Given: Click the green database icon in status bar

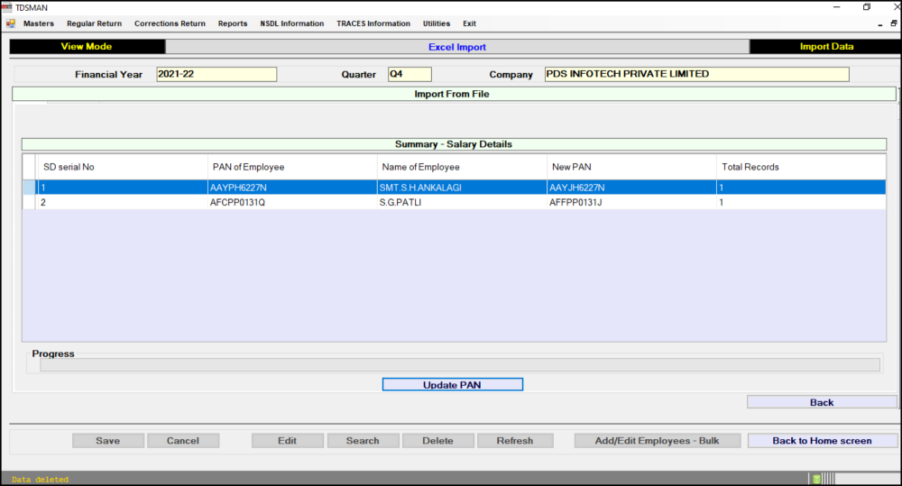Looking at the screenshot, I should click(x=816, y=479).
